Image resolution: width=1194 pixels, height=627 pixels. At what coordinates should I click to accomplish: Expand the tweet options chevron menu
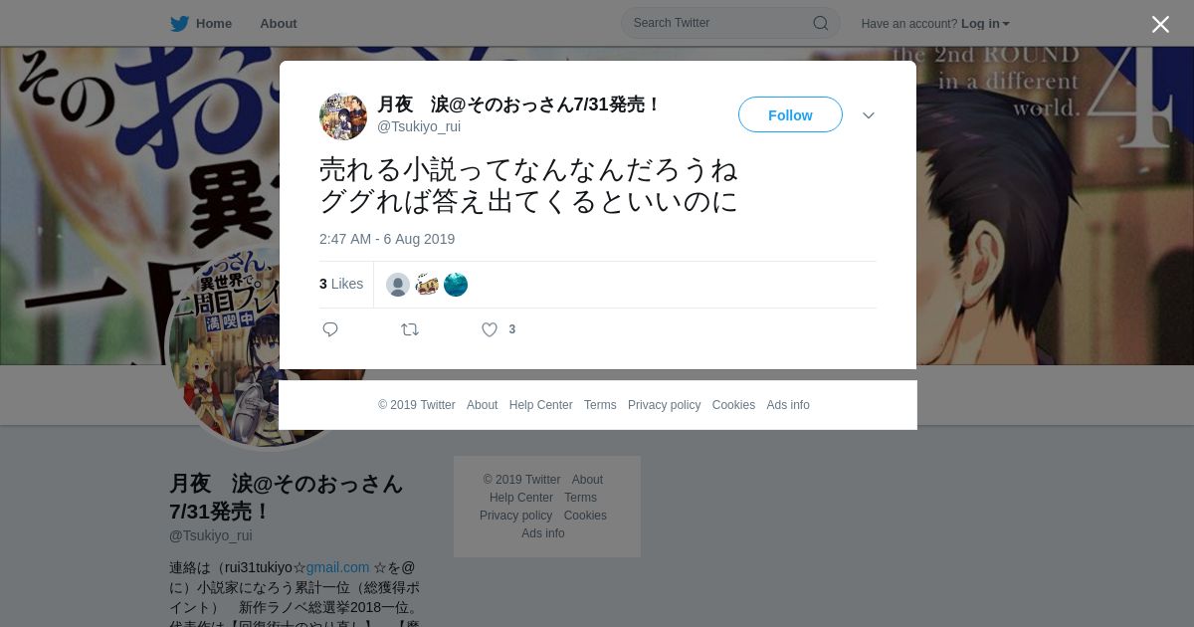pos(869,115)
